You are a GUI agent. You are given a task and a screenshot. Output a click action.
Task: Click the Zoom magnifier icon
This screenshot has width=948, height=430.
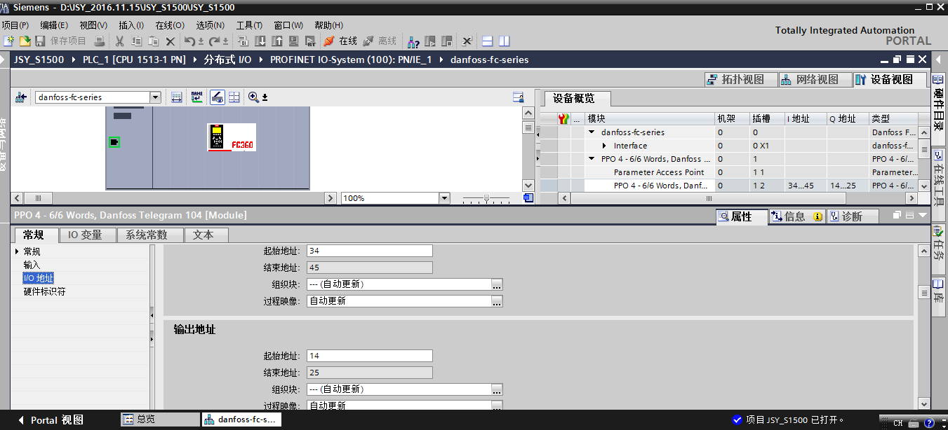[x=253, y=97]
